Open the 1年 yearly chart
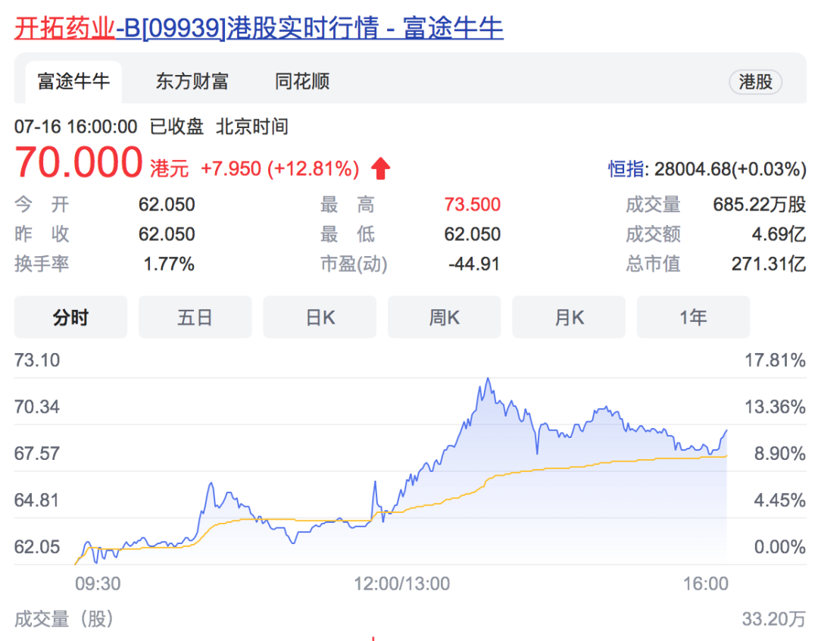Screen dimensions: 818x641 [x=693, y=317]
